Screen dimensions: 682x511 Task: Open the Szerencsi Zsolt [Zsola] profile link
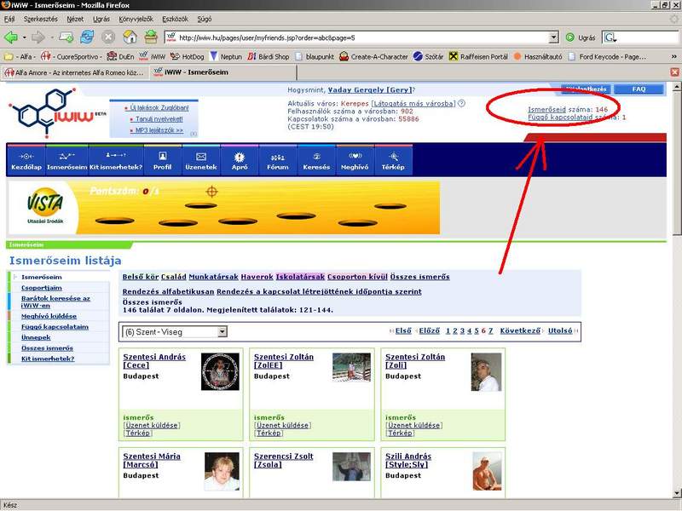click(284, 461)
